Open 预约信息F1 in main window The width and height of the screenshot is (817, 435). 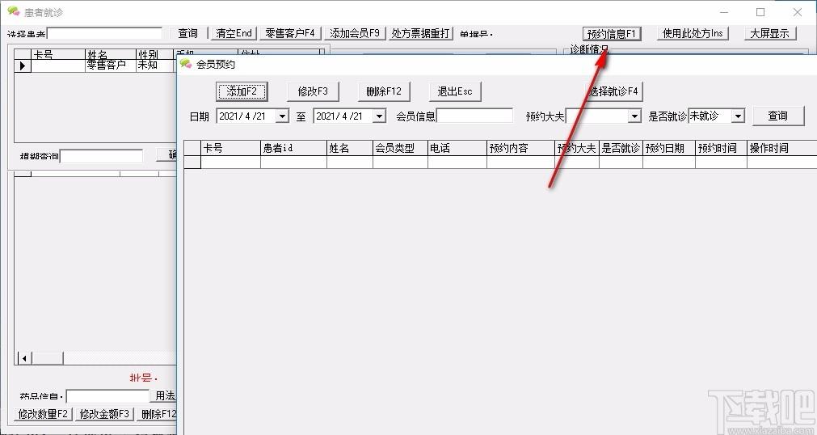pyautogui.click(x=612, y=33)
